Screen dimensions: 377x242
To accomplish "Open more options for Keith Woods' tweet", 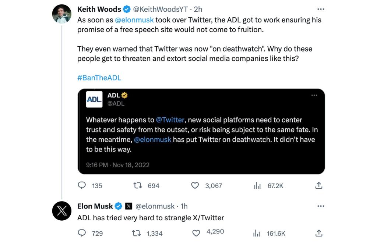I will click(x=321, y=9).
